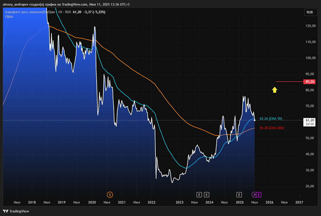Click the 2d 6h countdown under current price
Viewport: 321px width, 216px height.
tap(310, 124)
